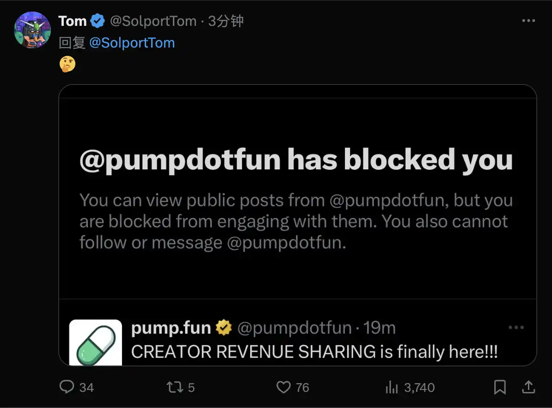Bookmark this tweet
552x408 pixels.
pos(500,387)
